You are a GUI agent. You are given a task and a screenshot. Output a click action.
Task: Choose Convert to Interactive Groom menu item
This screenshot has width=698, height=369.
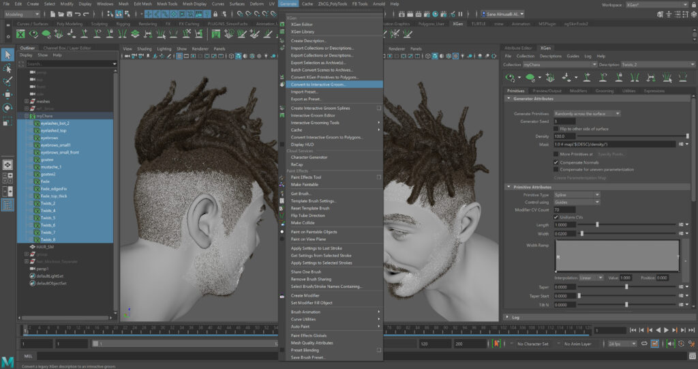coord(334,84)
